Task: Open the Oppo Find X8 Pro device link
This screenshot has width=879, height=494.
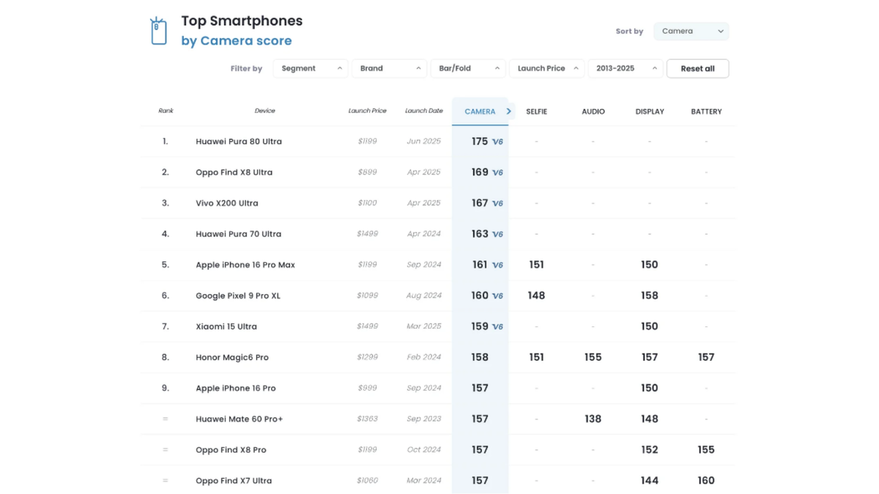Action: [231, 449]
